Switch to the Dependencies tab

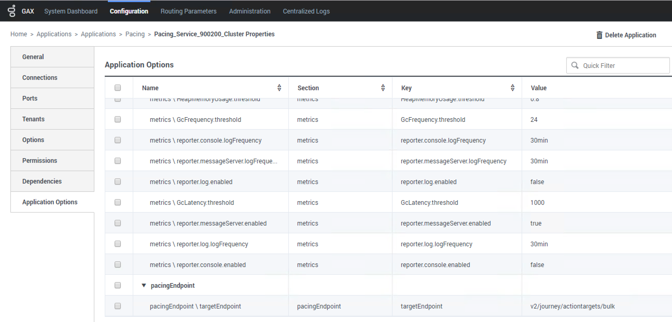pyautogui.click(x=52, y=181)
